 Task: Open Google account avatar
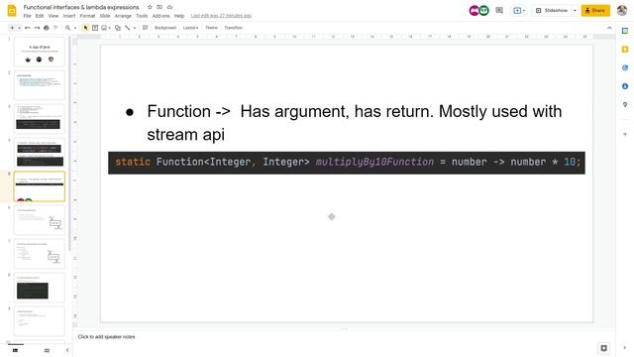click(622, 11)
